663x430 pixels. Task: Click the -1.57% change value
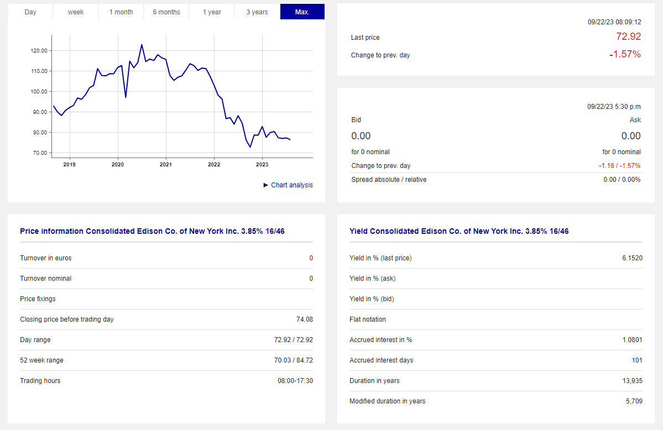click(x=625, y=54)
